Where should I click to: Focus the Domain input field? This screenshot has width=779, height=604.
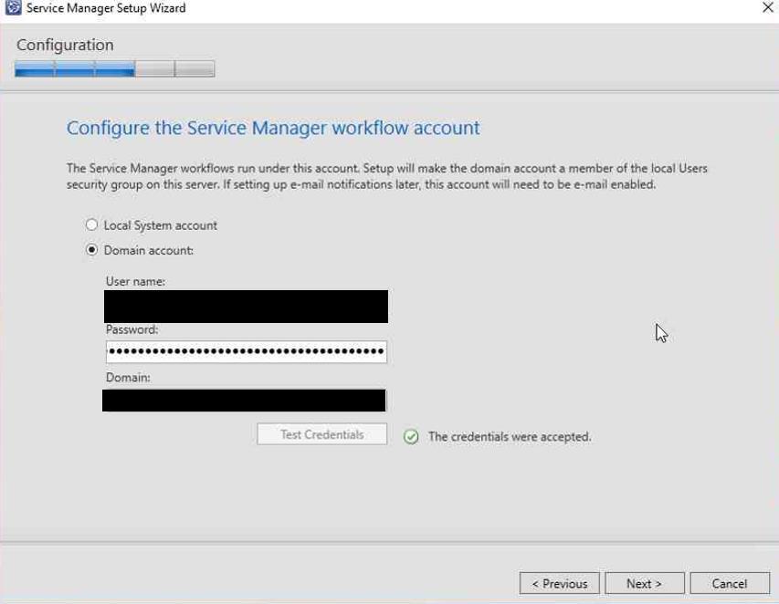coord(244,400)
